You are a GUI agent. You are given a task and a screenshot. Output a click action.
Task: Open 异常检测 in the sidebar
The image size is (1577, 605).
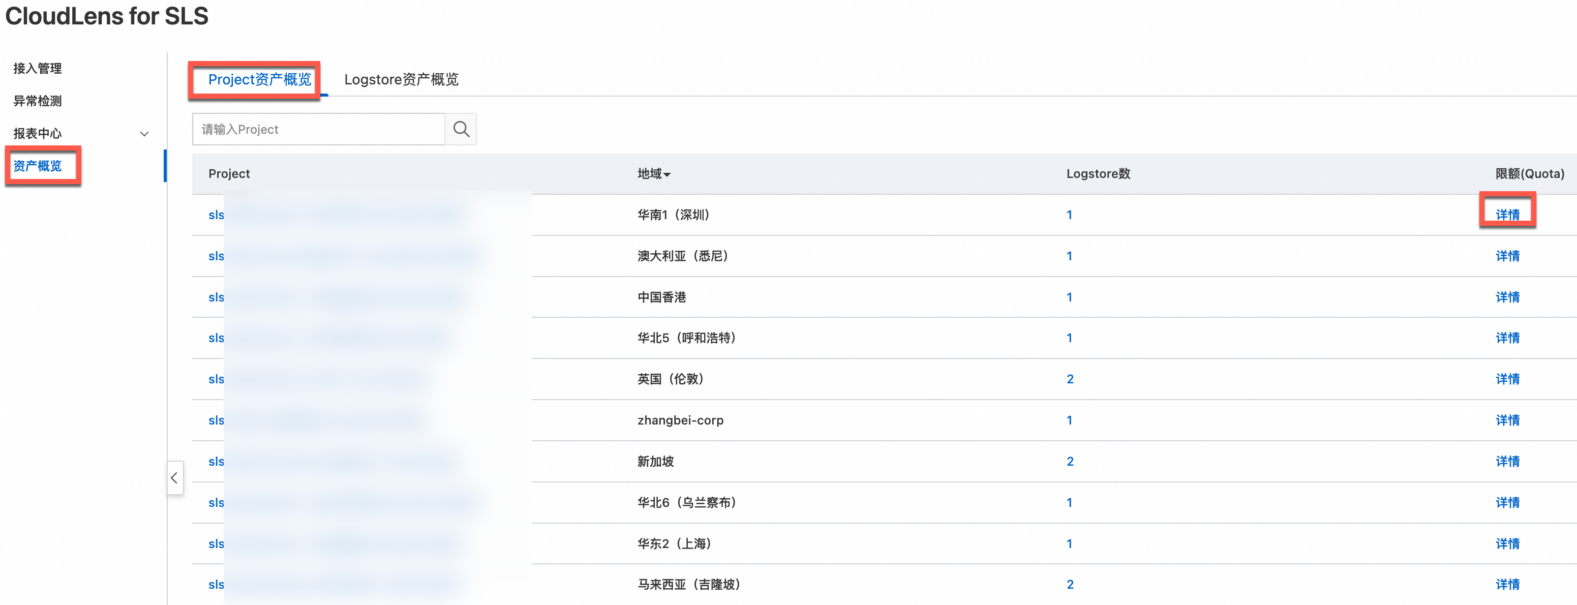[37, 101]
